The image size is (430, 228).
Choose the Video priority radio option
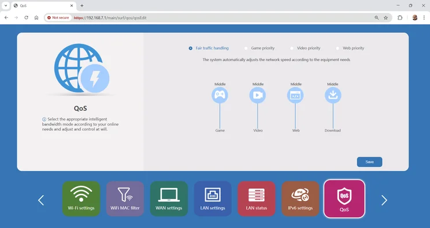291,48
